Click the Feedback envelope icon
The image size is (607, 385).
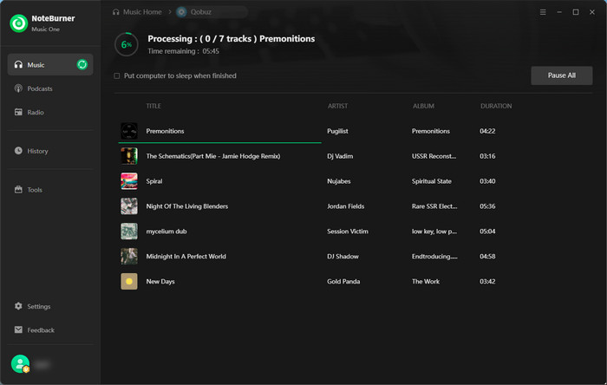[x=18, y=330]
